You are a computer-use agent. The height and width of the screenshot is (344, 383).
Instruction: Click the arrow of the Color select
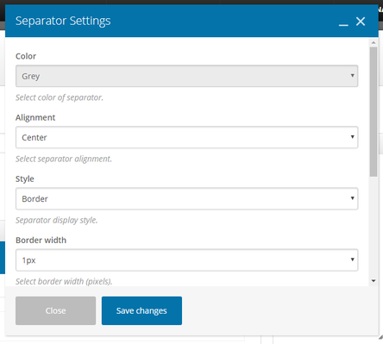pyautogui.click(x=352, y=76)
